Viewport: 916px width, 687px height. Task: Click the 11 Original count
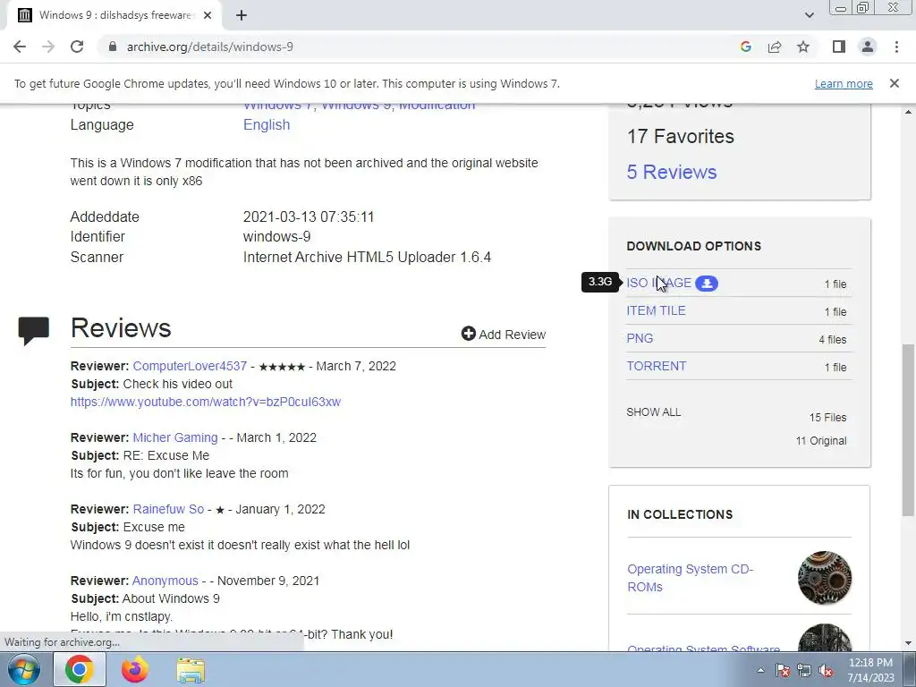click(821, 440)
